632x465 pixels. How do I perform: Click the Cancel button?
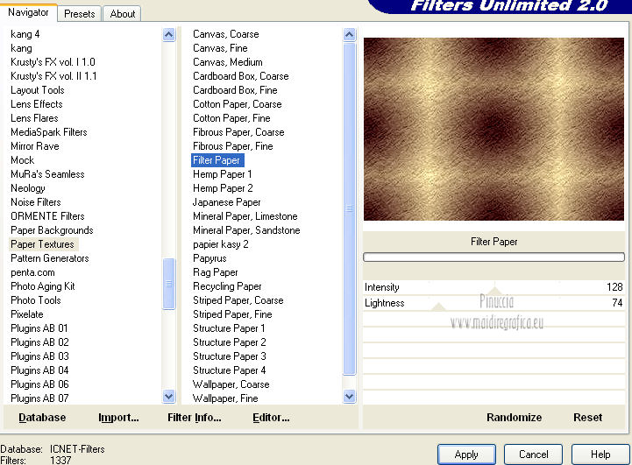point(533,454)
